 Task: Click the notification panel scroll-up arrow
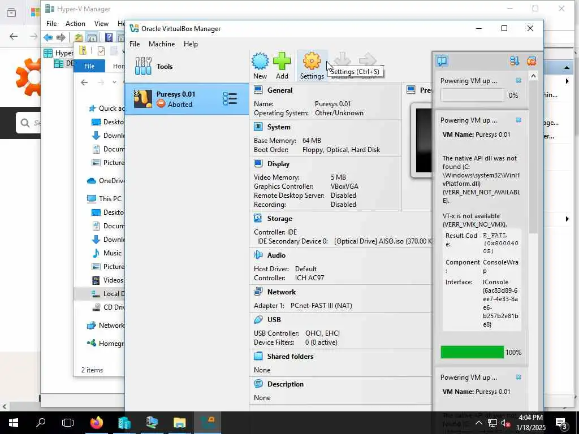pos(533,76)
